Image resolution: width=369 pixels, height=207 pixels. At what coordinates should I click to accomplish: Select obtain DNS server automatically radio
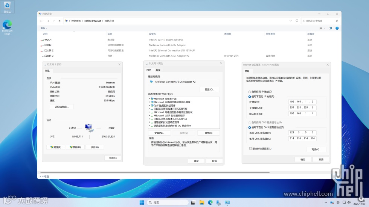click(x=249, y=122)
